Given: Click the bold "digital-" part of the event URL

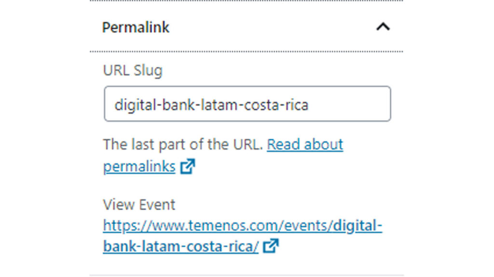Looking at the screenshot, I should pyautogui.click(x=357, y=226).
